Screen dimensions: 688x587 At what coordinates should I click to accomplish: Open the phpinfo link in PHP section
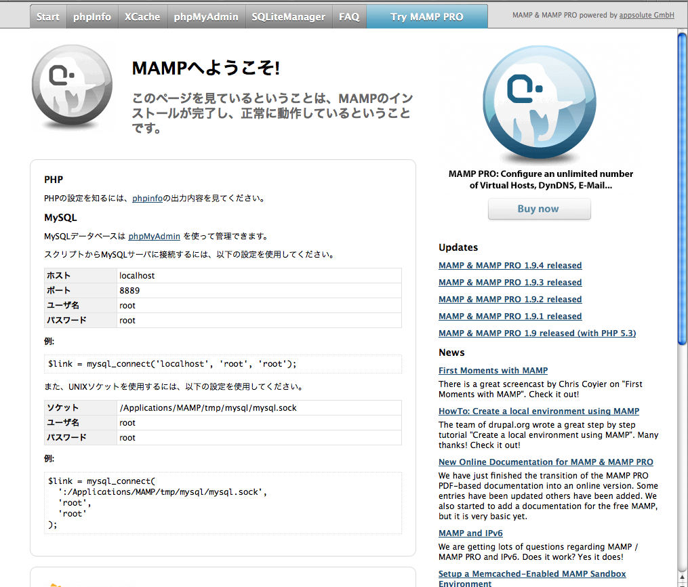148,199
